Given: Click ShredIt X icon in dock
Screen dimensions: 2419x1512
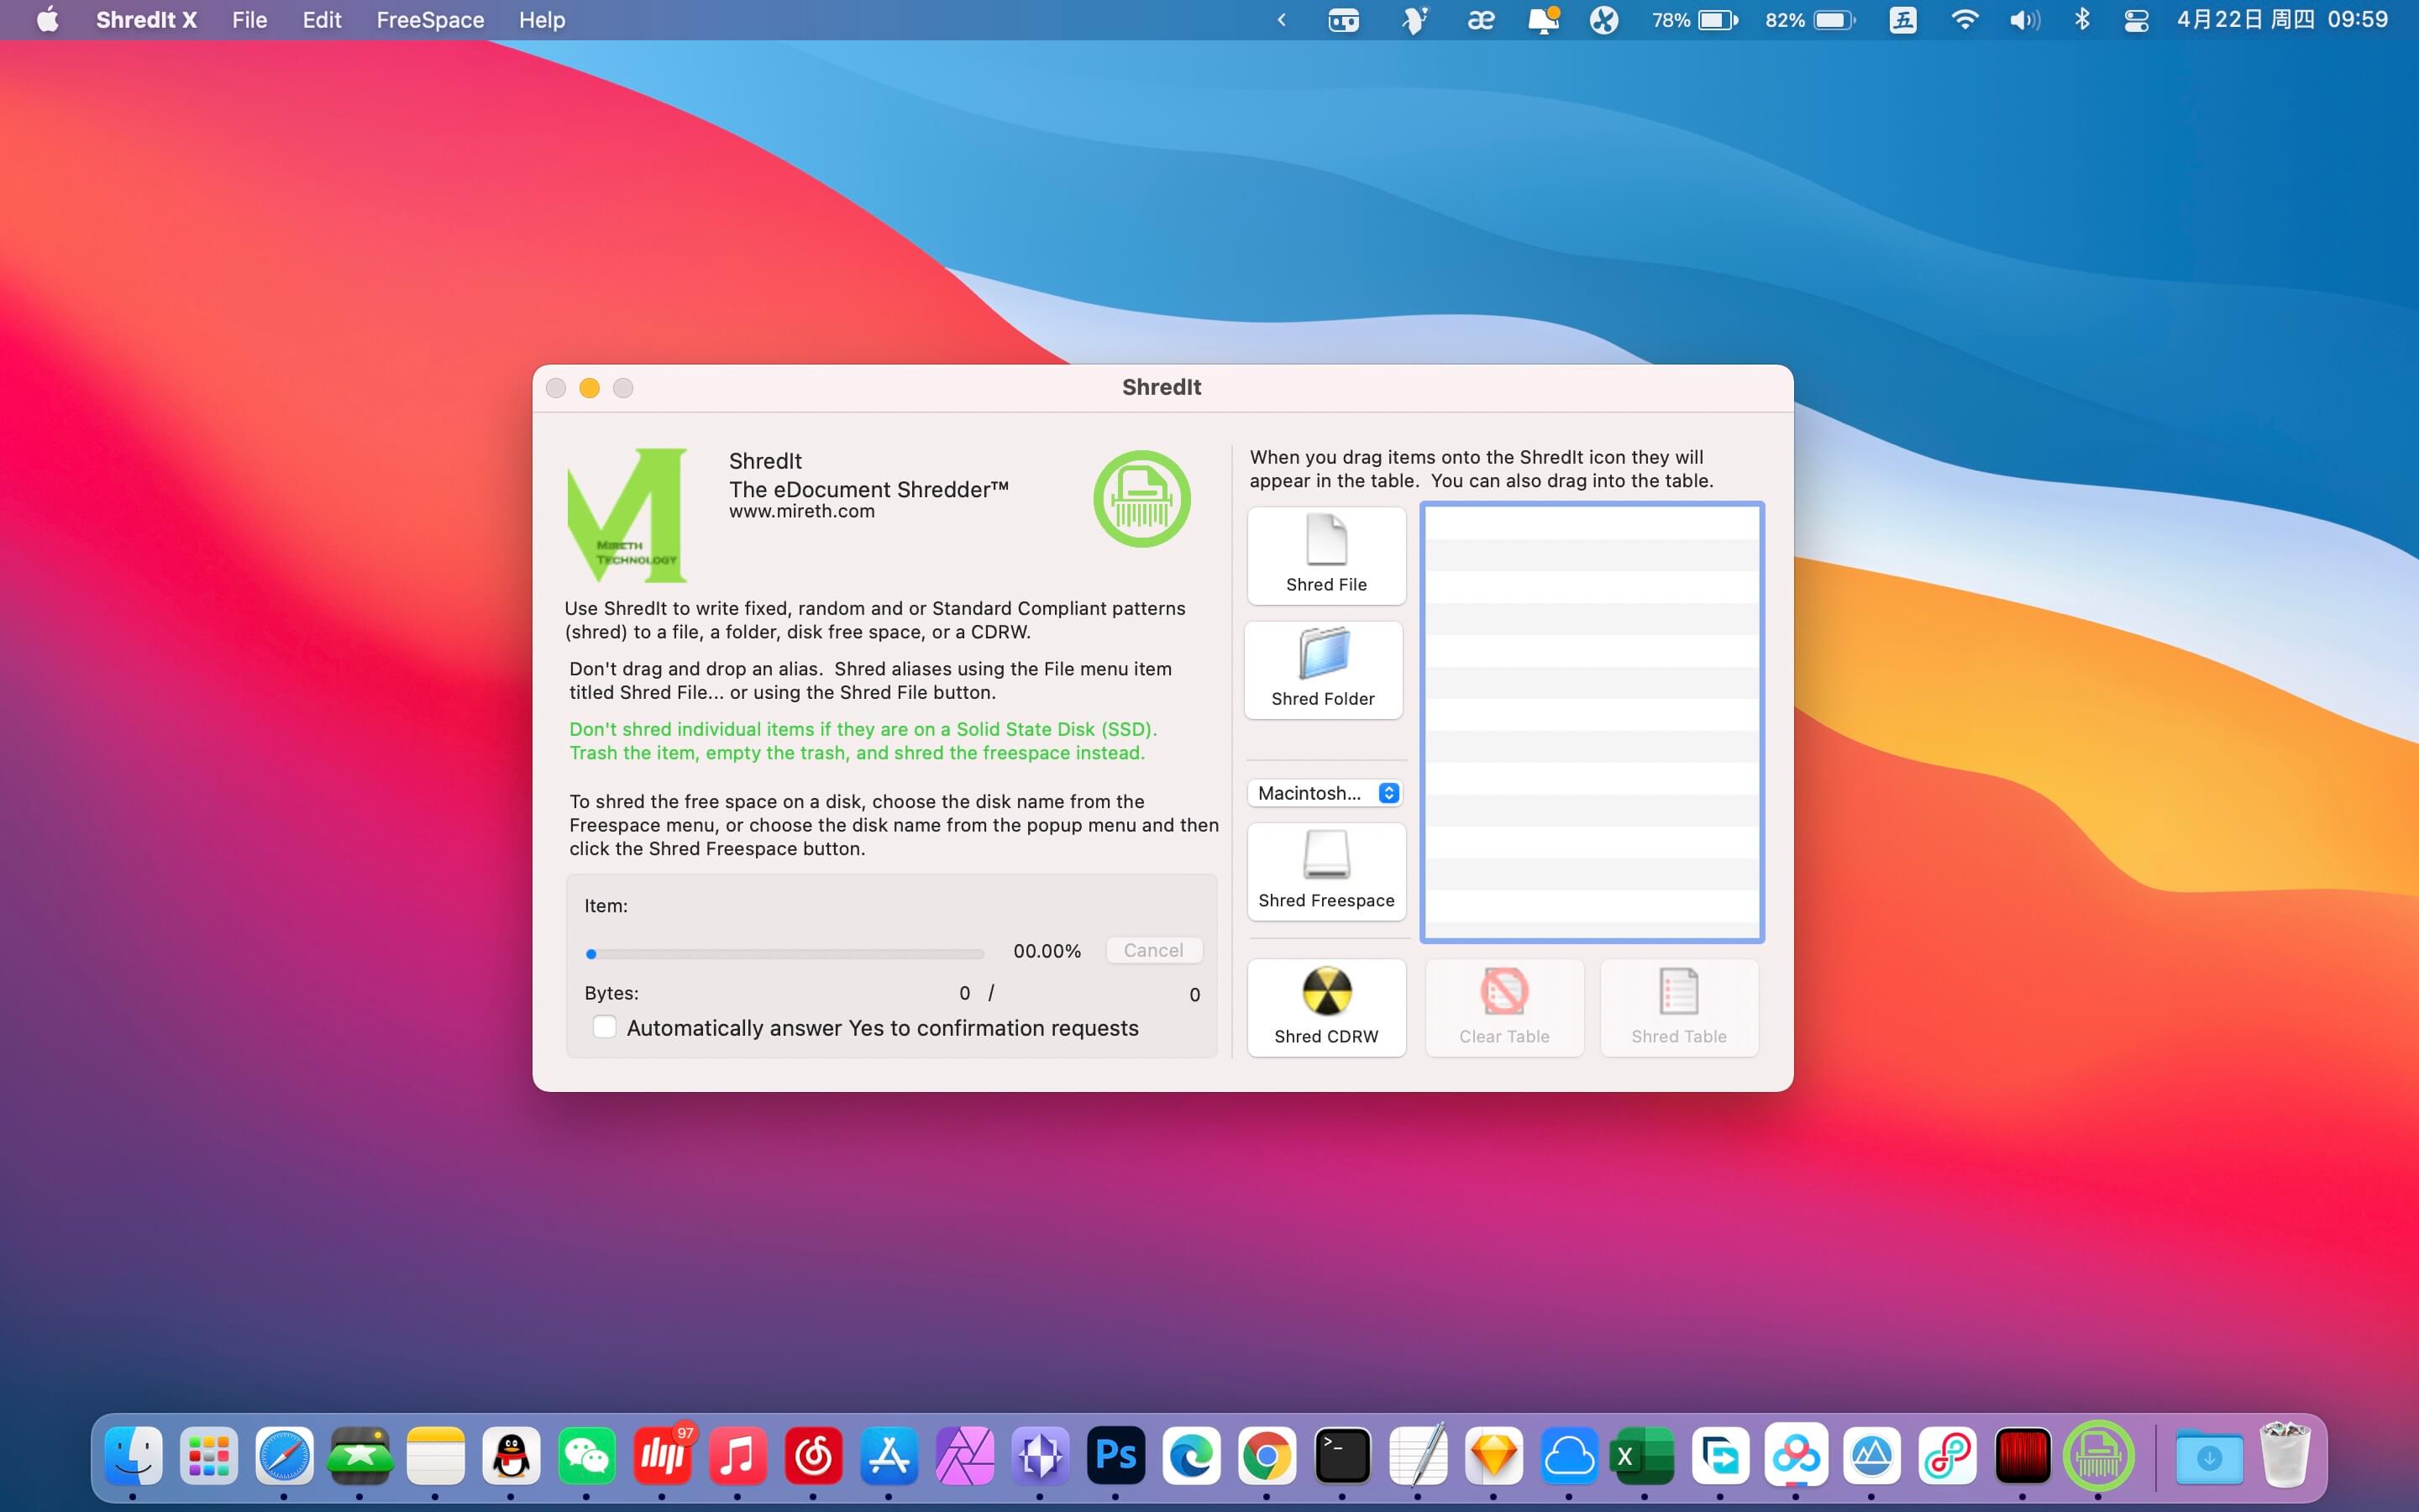Looking at the screenshot, I should point(2098,1455).
